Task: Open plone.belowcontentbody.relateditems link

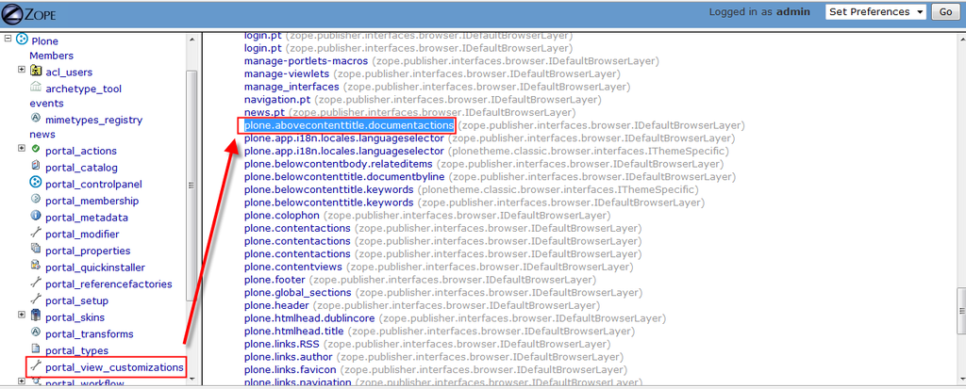Action: click(339, 164)
